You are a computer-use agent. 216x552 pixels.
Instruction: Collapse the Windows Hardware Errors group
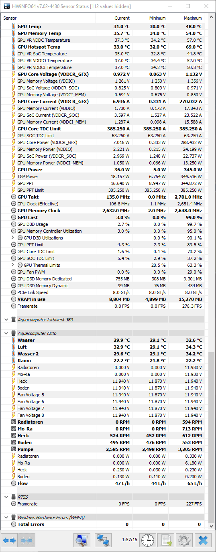6,517
